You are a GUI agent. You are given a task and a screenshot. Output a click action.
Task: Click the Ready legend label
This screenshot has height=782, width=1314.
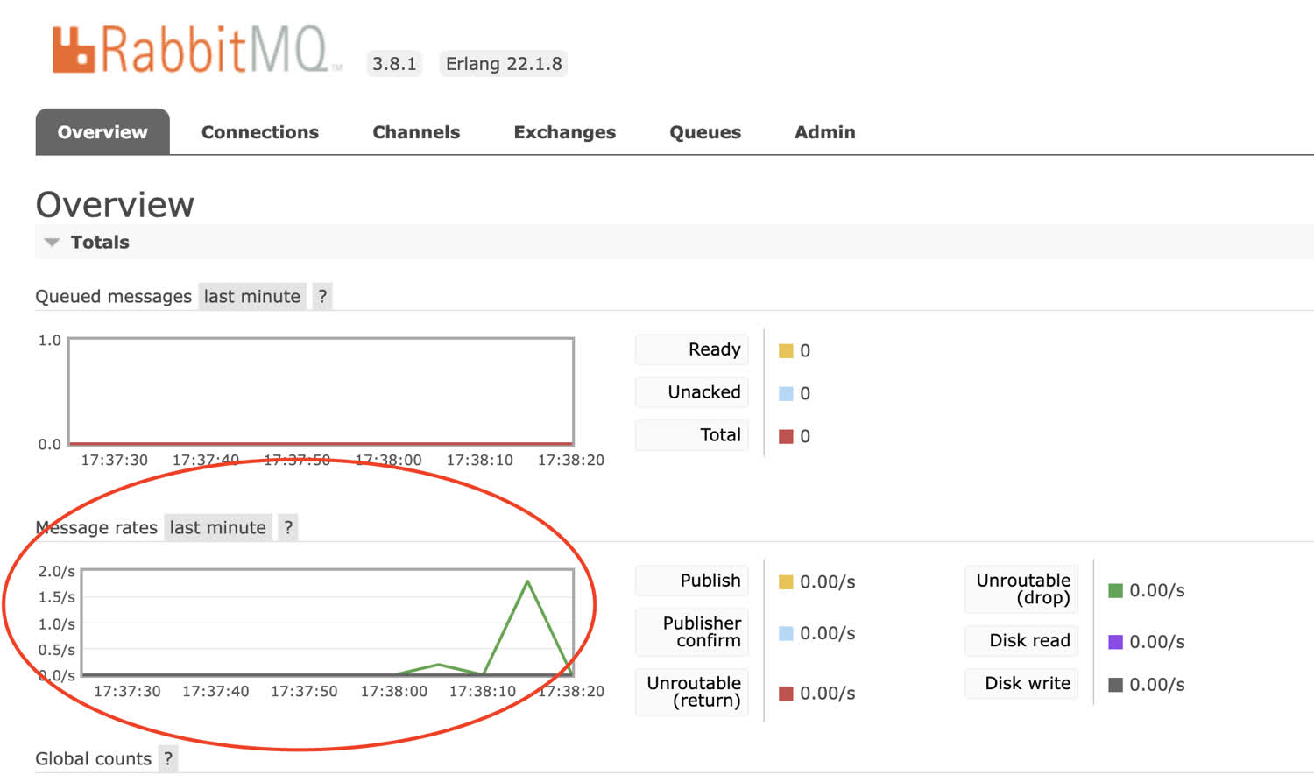point(692,349)
